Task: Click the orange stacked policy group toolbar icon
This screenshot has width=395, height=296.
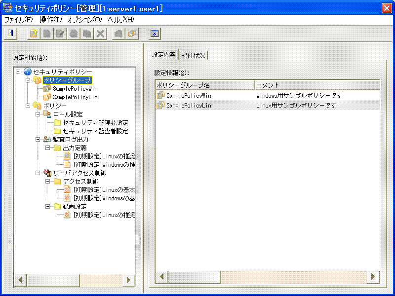Action: 132,34
